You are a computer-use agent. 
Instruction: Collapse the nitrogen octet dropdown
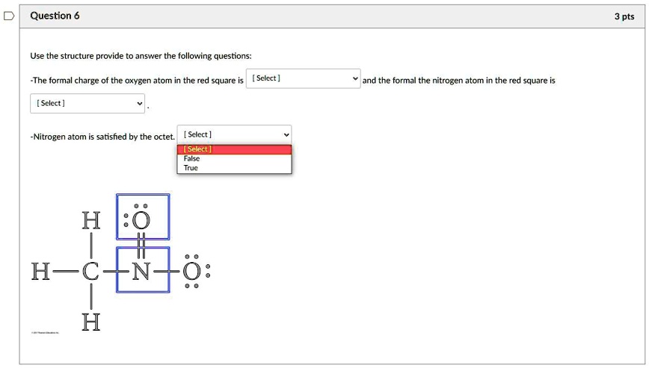(x=234, y=134)
